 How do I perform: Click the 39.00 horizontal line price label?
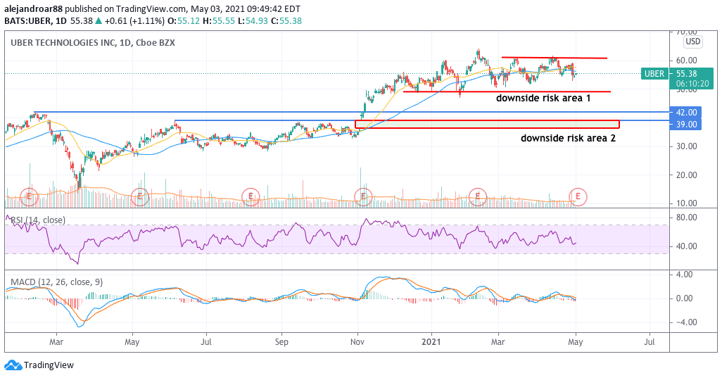click(x=685, y=125)
